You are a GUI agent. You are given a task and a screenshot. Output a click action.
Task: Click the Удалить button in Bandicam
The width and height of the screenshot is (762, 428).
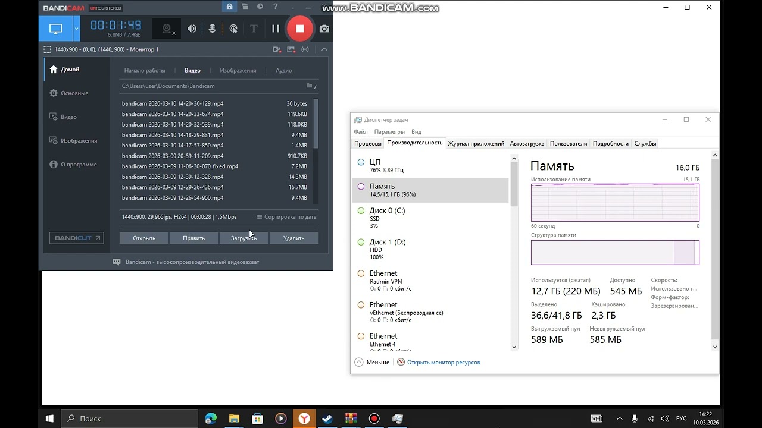tap(293, 238)
